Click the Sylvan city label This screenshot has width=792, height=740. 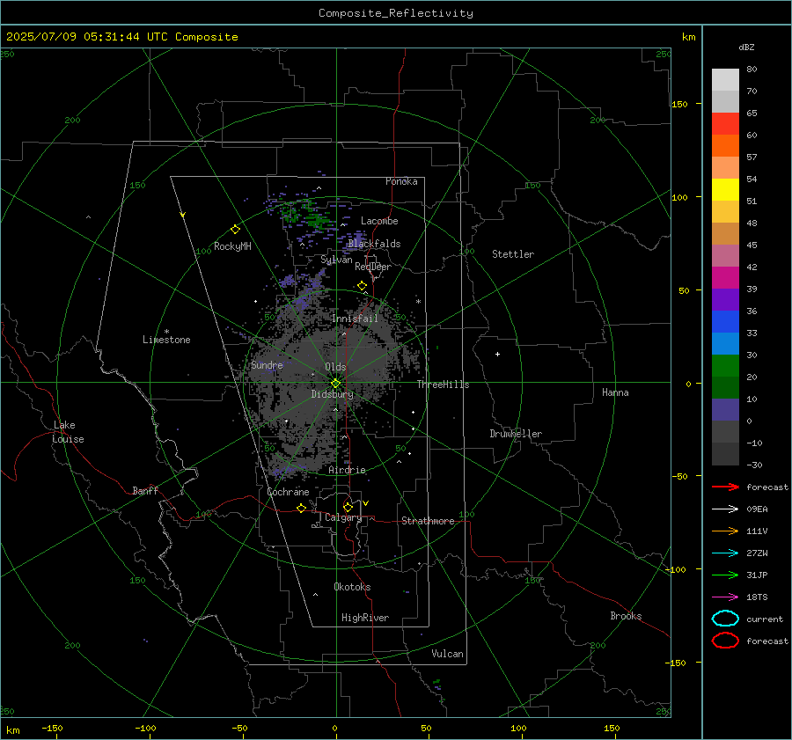pos(336,260)
